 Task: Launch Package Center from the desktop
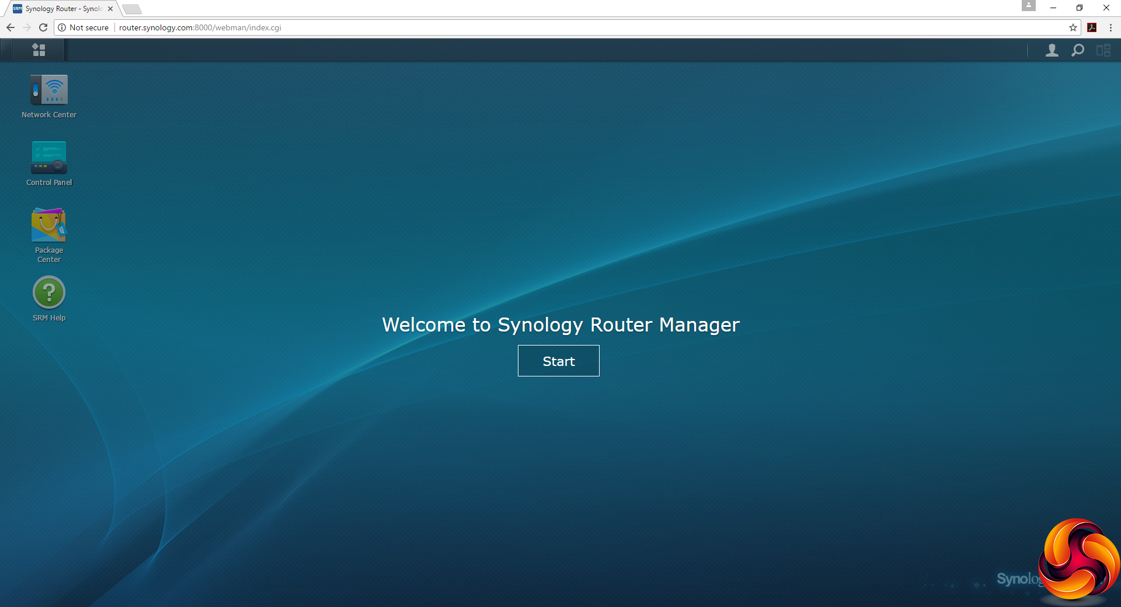(49, 235)
